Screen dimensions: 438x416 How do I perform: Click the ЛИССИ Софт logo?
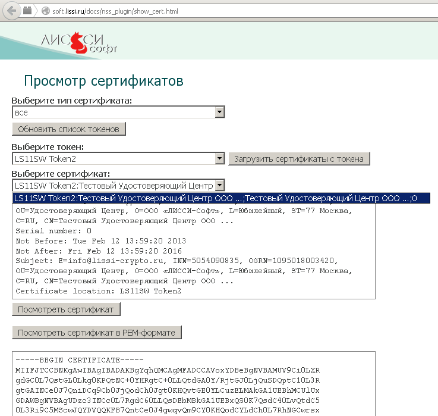click(80, 42)
